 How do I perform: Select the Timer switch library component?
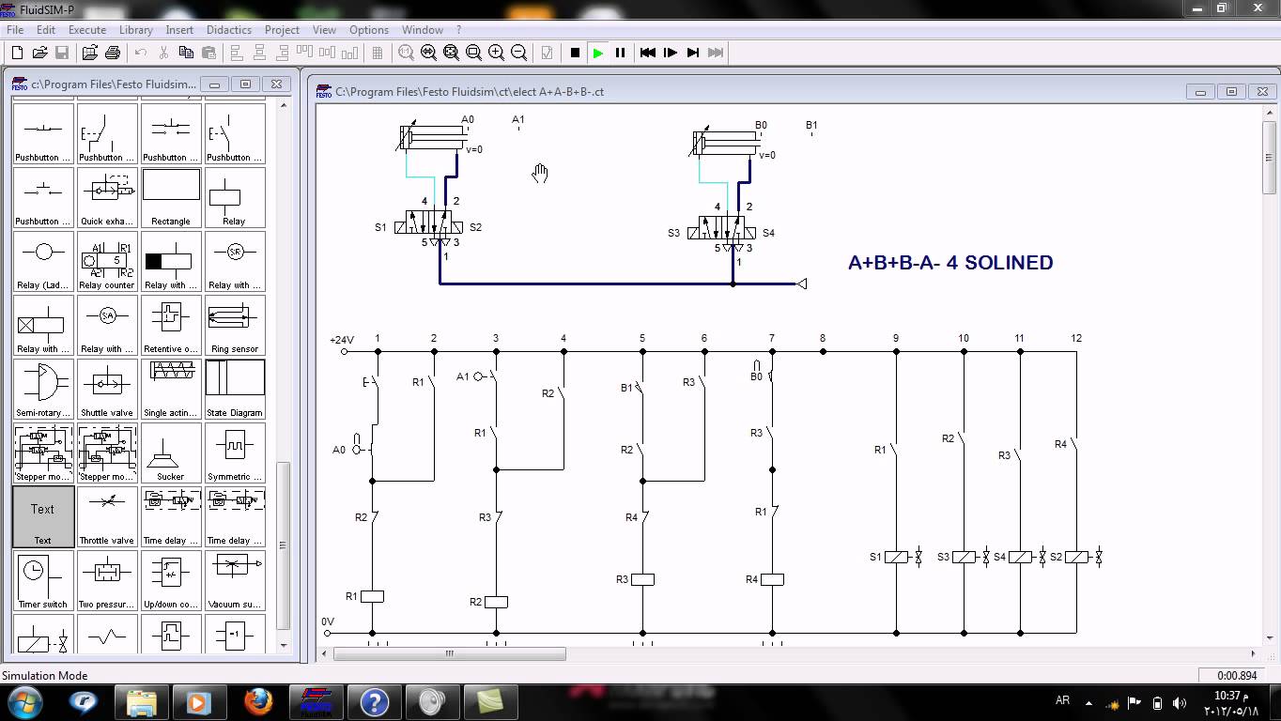(x=43, y=580)
